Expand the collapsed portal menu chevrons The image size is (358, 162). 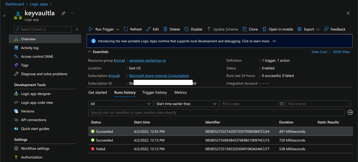(4, 16)
